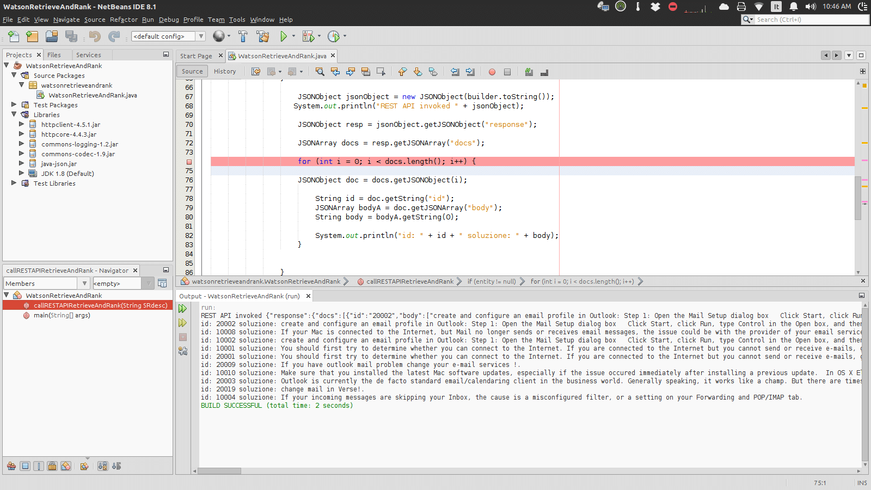Click Last Edit icon in editor toolbar
The width and height of the screenshot is (871, 490).
pos(256,72)
